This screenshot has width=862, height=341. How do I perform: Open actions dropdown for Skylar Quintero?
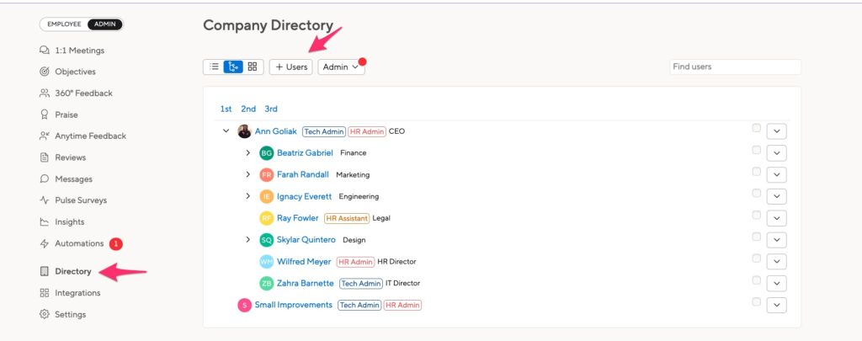click(776, 240)
